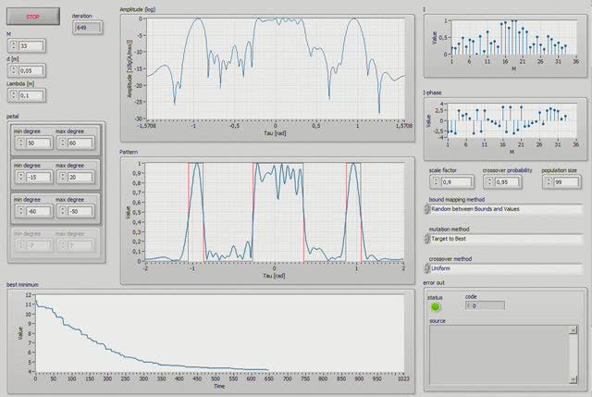Open the bound mapping method dropdown
The width and height of the screenshot is (592, 397).
(506, 209)
